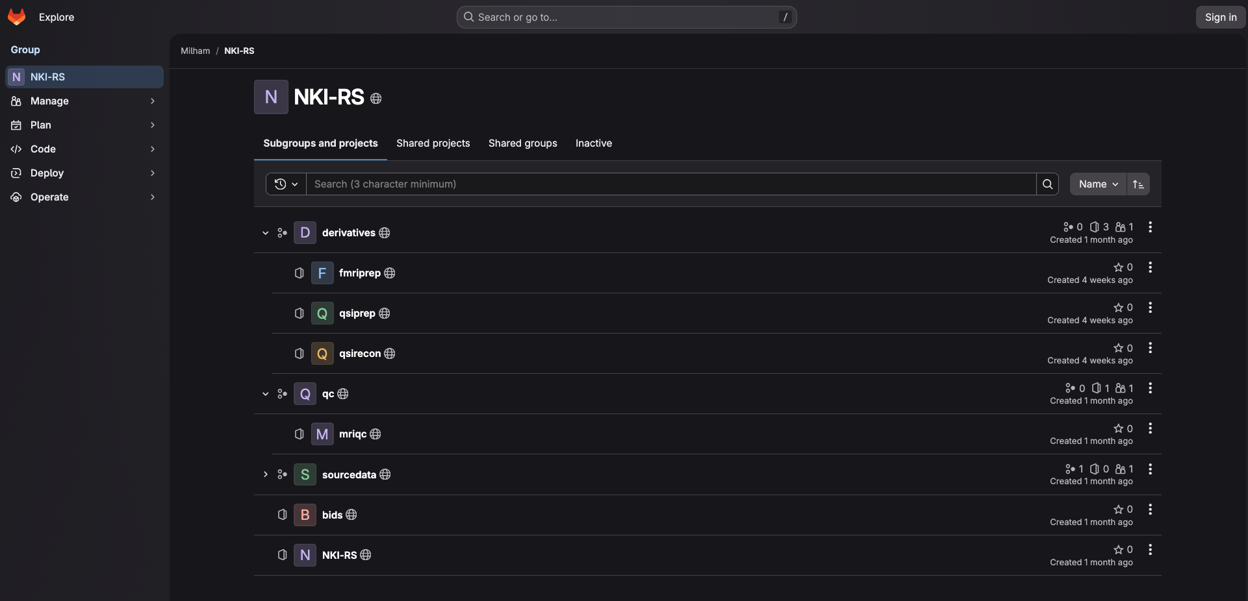Open the qc subgroup link
Viewport: 1248px width, 601px height.
click(328, 394)
